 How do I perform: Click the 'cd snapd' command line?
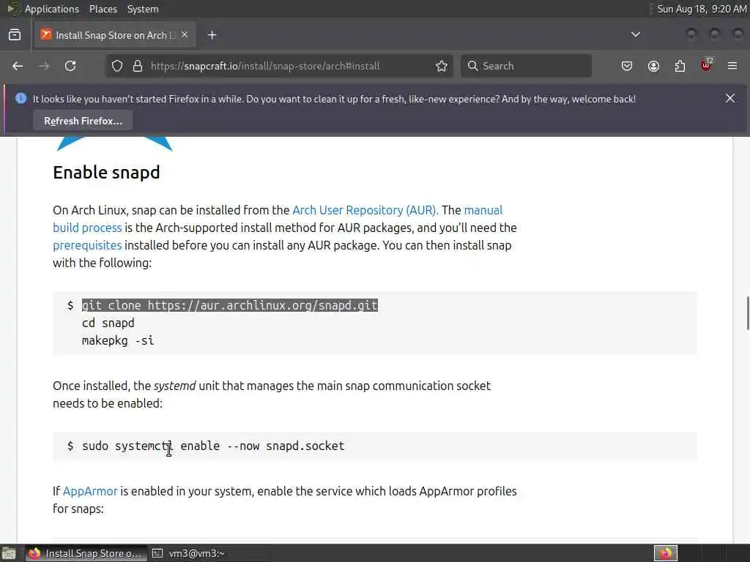[108, 323]
